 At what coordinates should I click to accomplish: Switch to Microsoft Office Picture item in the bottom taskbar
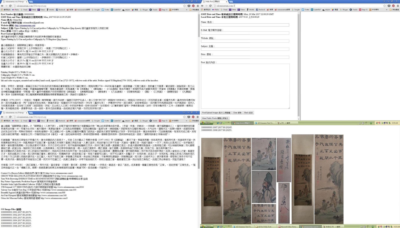(x=288, y=227)
